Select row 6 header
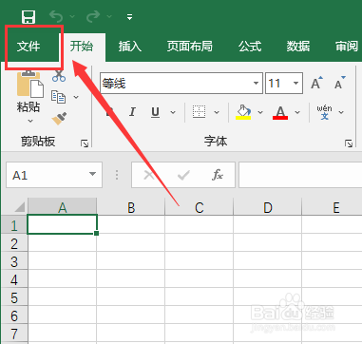362x344 pixels. [14, 315]
